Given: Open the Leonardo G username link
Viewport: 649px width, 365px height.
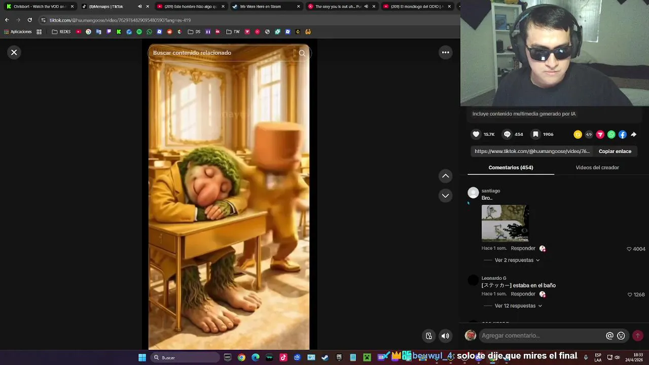Looking at the screenshot, I should (494, 278).
